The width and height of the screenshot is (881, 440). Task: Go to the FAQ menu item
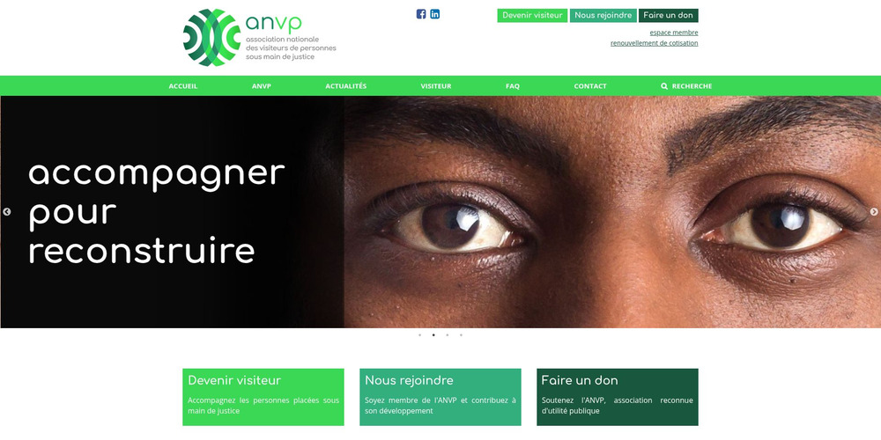coord(513,86)
